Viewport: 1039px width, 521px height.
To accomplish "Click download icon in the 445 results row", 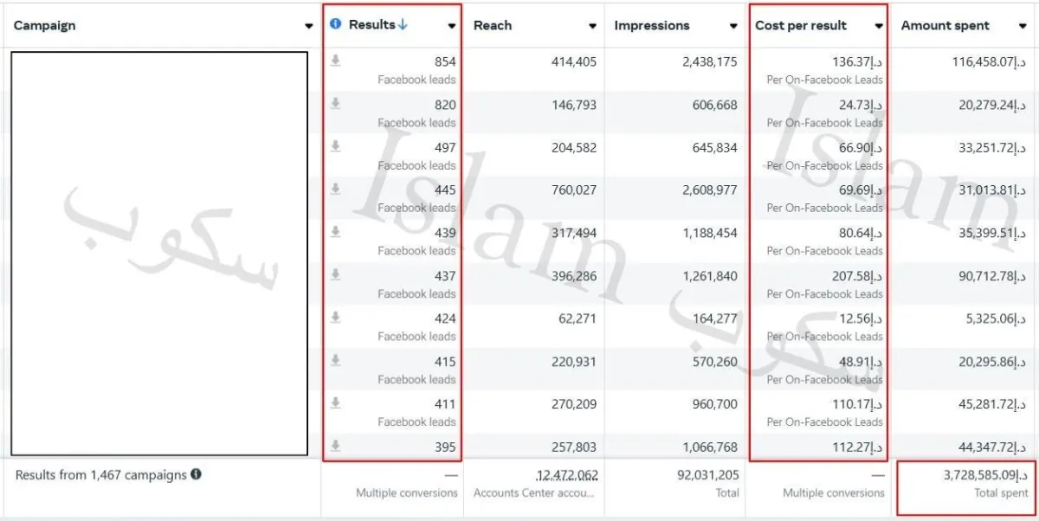I will [335, 190].
